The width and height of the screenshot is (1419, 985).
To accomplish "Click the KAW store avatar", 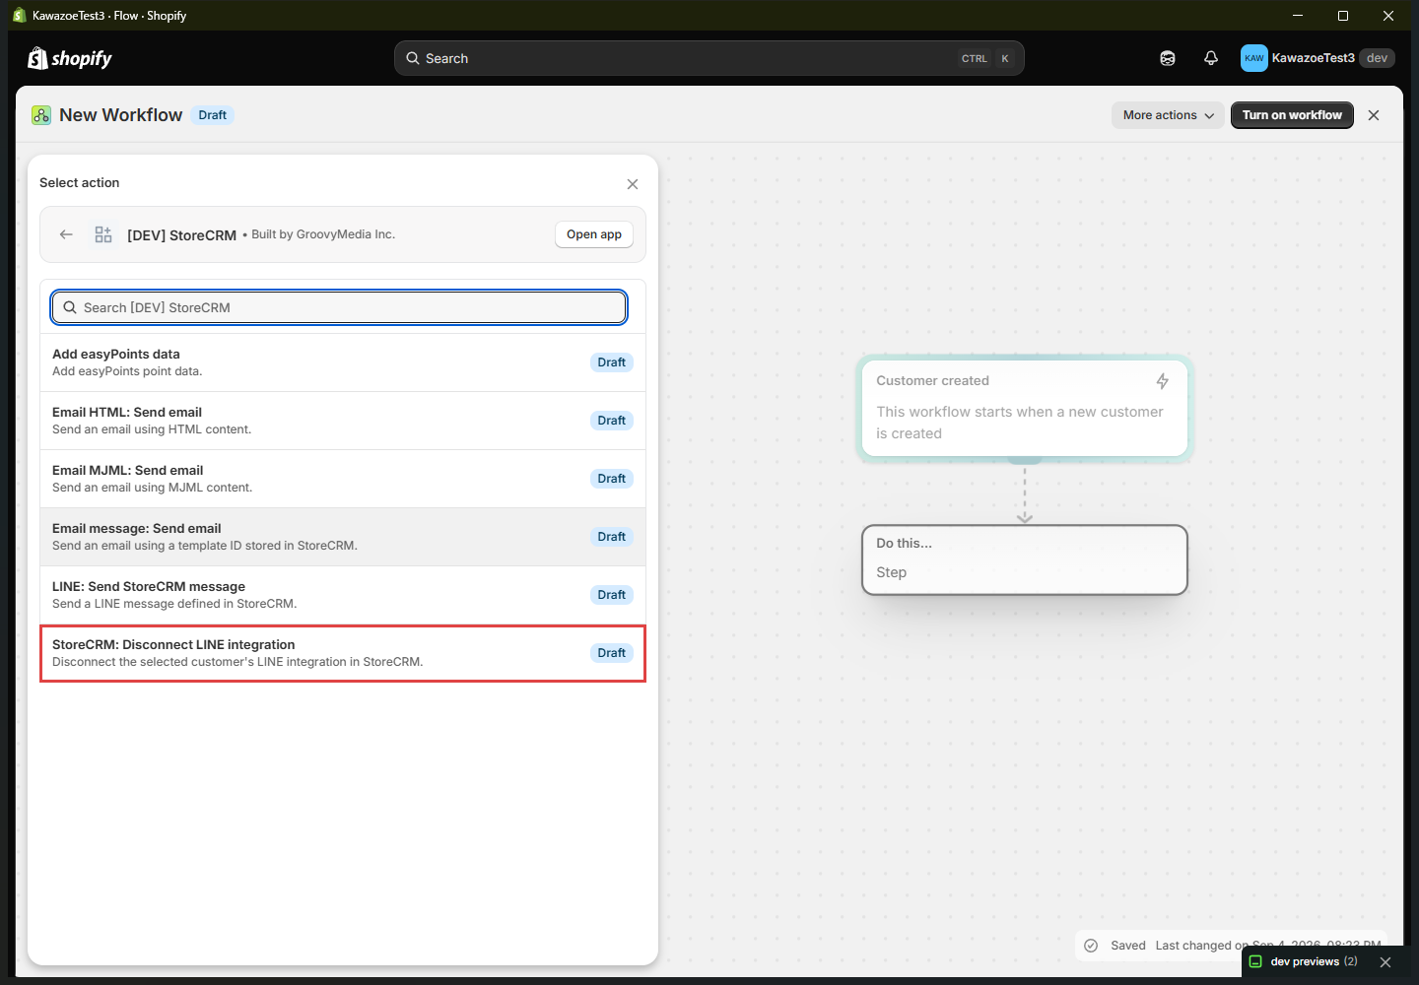I will tap(1254, 58).
